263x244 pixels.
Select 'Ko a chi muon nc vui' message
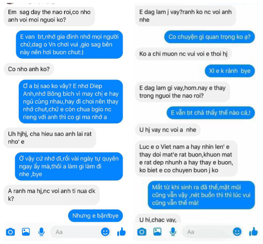[183, 54]
